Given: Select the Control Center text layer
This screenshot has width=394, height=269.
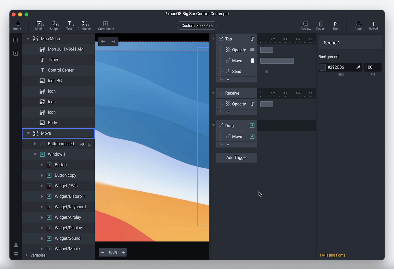Looking at the screenshot, I should (x=61, y=70).
